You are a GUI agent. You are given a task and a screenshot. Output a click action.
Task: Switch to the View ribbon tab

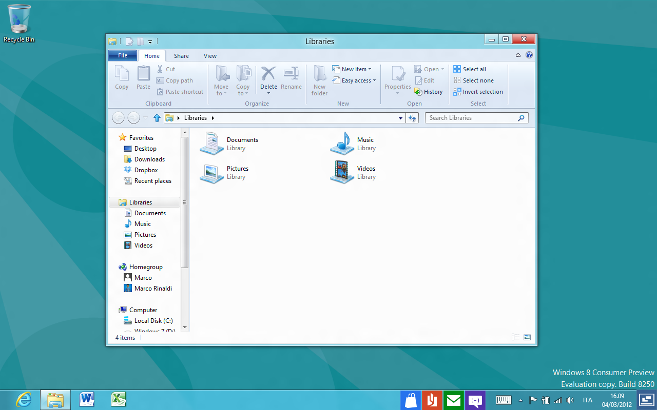[x=210, y=56]
